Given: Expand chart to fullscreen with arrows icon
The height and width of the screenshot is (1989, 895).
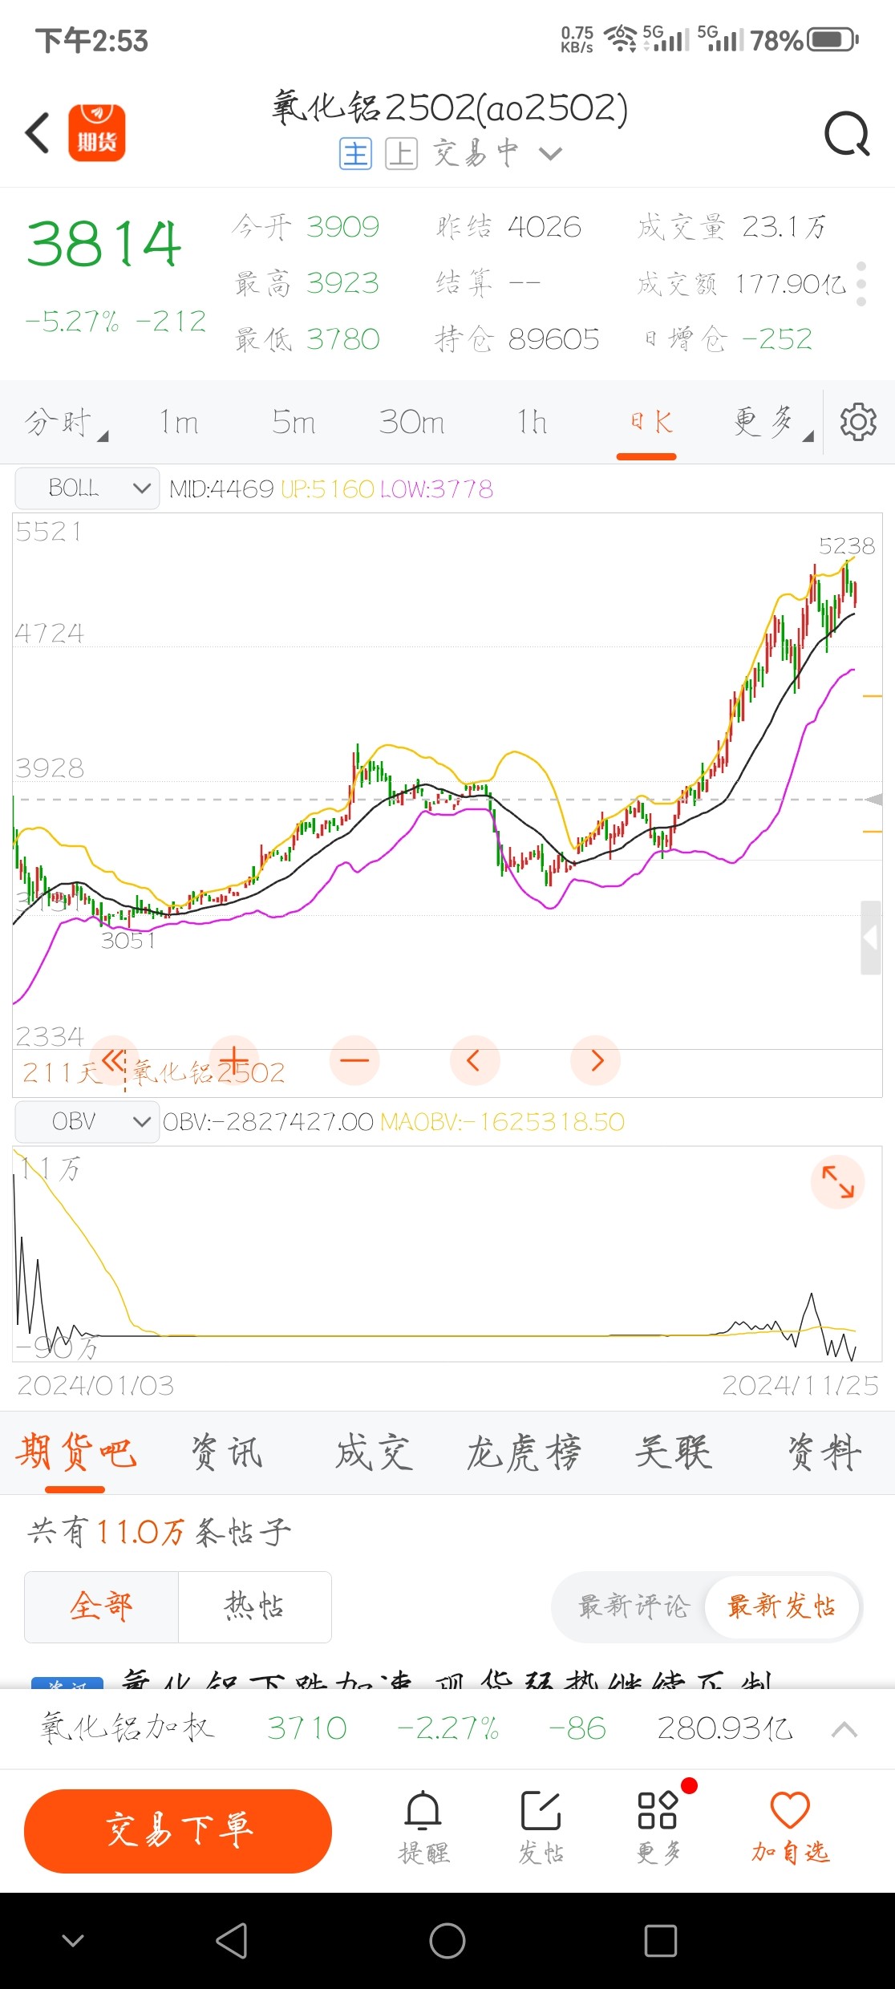Looking at the screenshot, I should (x=837, y=1181).
